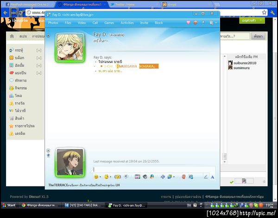Click the red face icon in chat toolbar
Viewport: 278px width, 218px height.
click(x=183, y=177)
